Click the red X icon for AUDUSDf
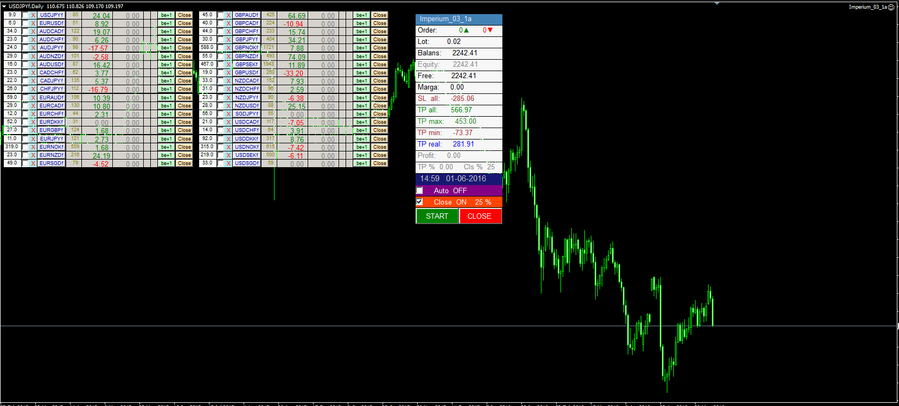This screenshot has width=899, height=406. [33, 65]
